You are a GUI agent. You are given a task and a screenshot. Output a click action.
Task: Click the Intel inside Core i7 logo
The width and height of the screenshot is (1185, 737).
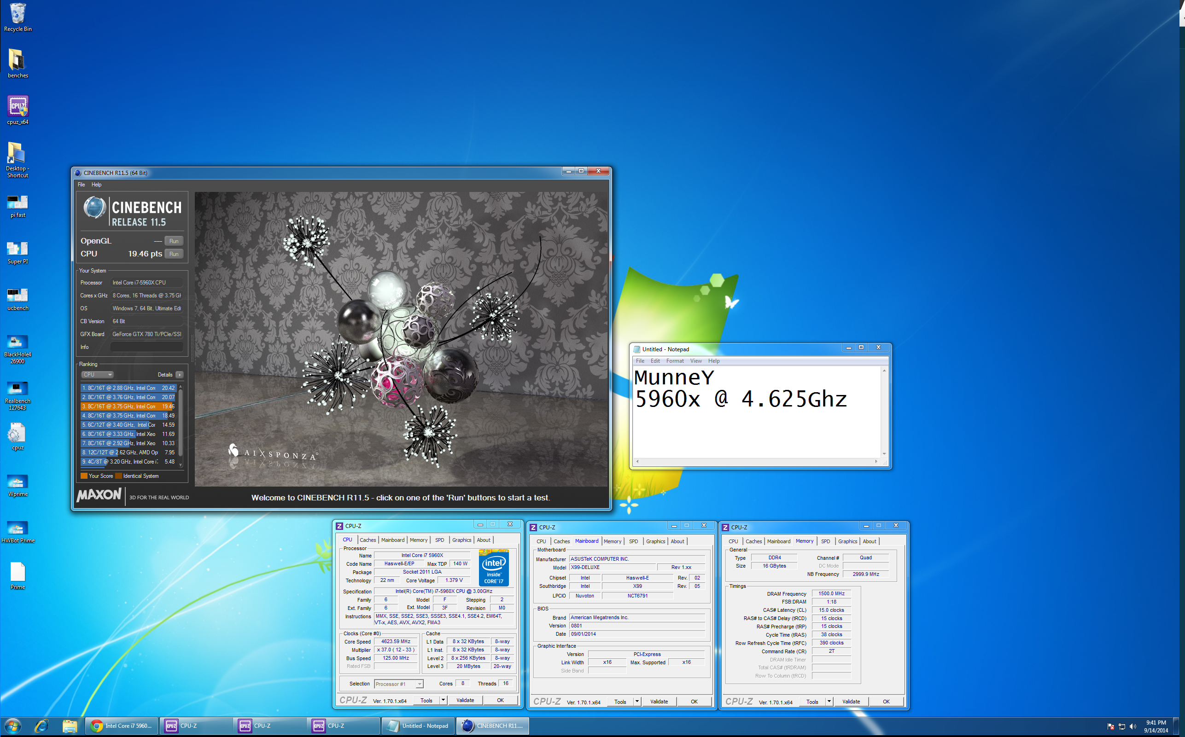[494, 568]
